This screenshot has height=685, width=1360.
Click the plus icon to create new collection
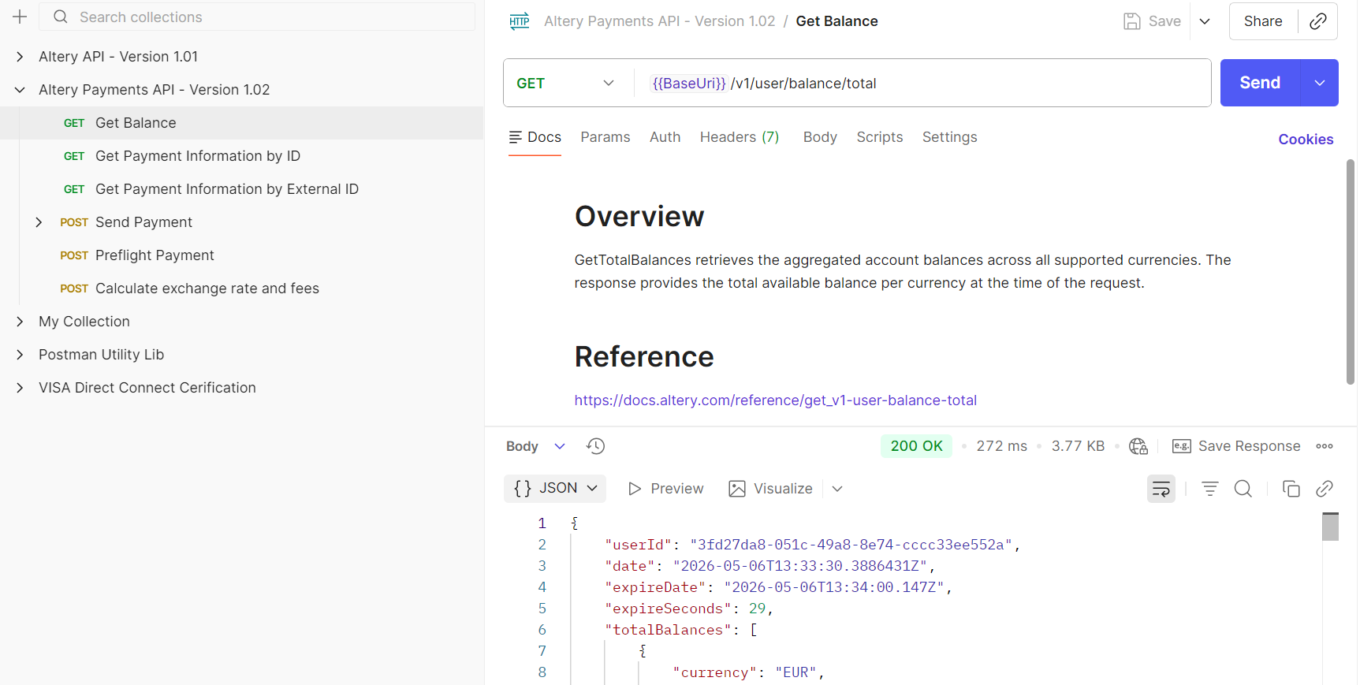tap(20, 17)
